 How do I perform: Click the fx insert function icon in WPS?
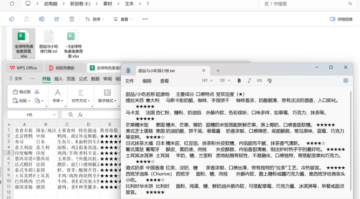pos(80,115)
